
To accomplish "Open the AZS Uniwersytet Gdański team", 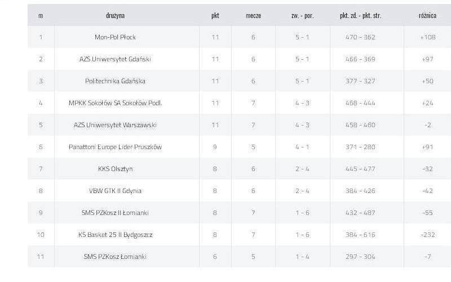I will tap(115, 59).
